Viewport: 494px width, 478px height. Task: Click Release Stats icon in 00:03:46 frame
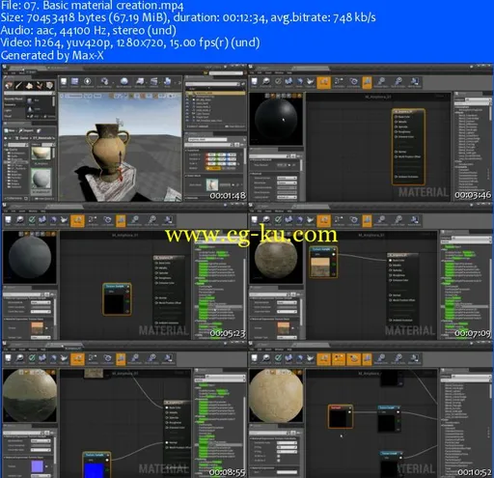(381, 82)
